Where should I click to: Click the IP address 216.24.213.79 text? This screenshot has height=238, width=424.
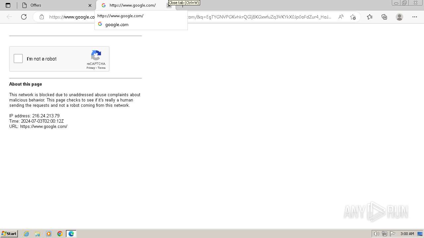click(x=34, y=116)
